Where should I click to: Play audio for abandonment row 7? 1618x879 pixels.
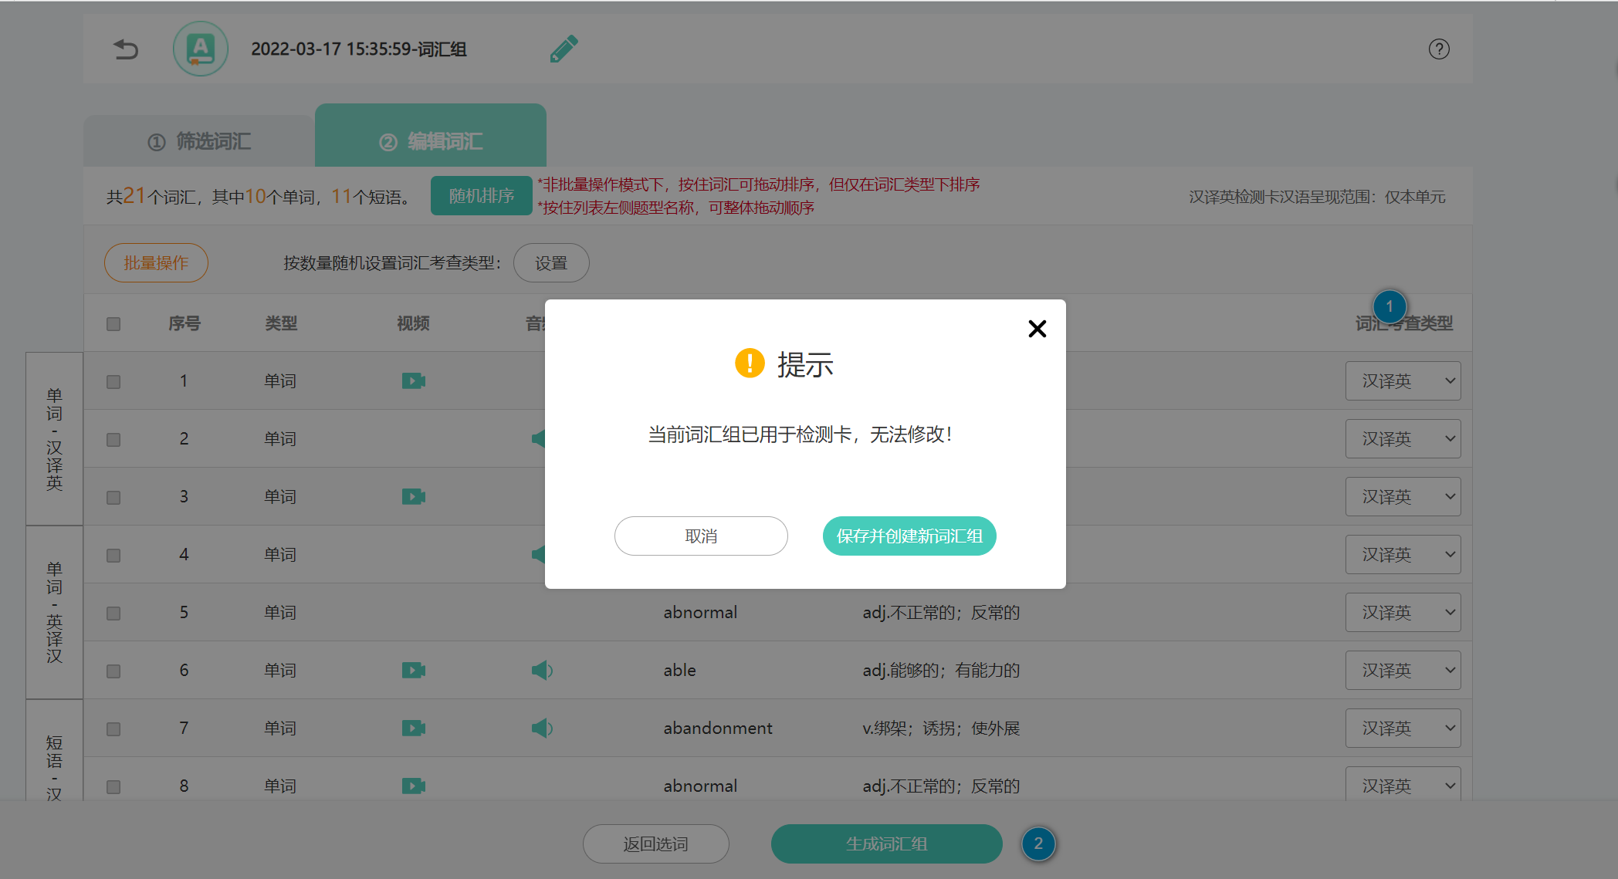pos(542,728)
